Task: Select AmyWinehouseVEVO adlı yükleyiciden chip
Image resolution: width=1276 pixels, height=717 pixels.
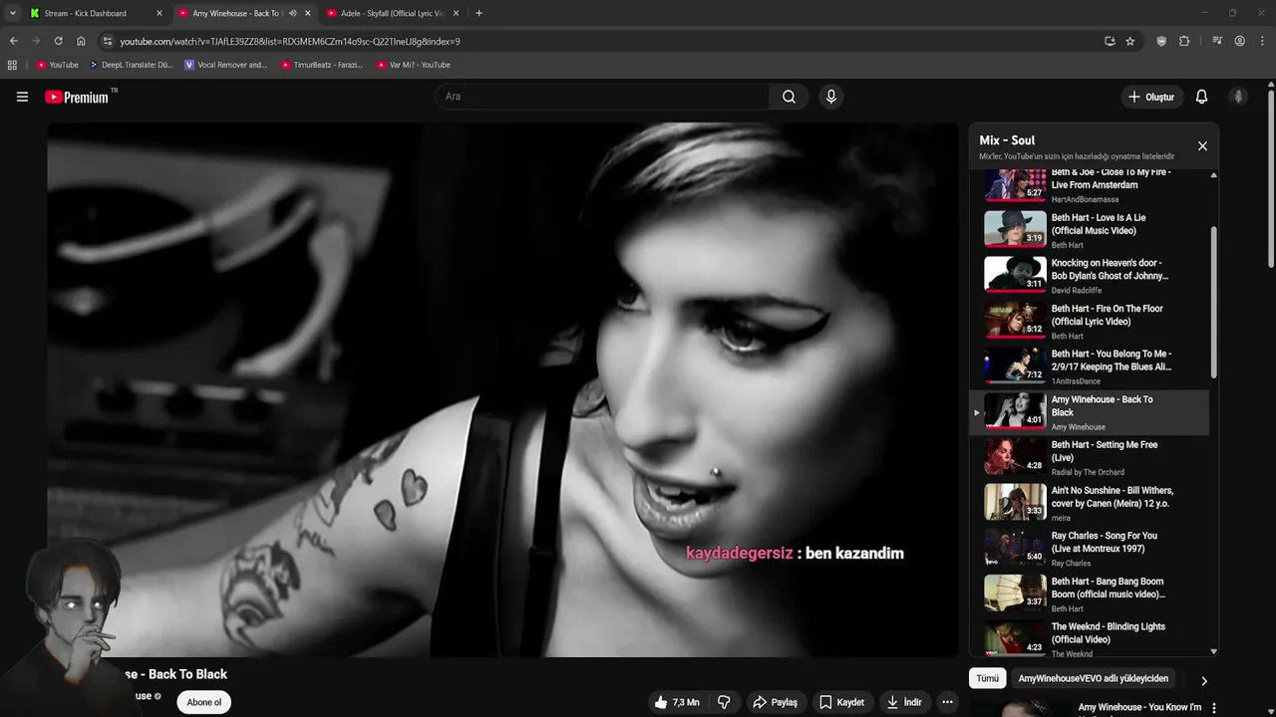Action: coord(1093,678)
